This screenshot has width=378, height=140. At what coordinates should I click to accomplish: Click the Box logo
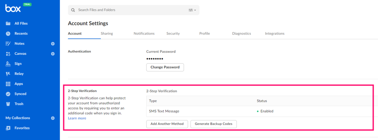click(x=13, y=8)
